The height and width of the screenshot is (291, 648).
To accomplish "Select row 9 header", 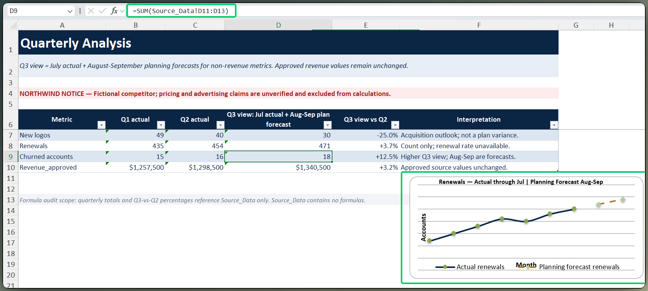I will [10, 157].
